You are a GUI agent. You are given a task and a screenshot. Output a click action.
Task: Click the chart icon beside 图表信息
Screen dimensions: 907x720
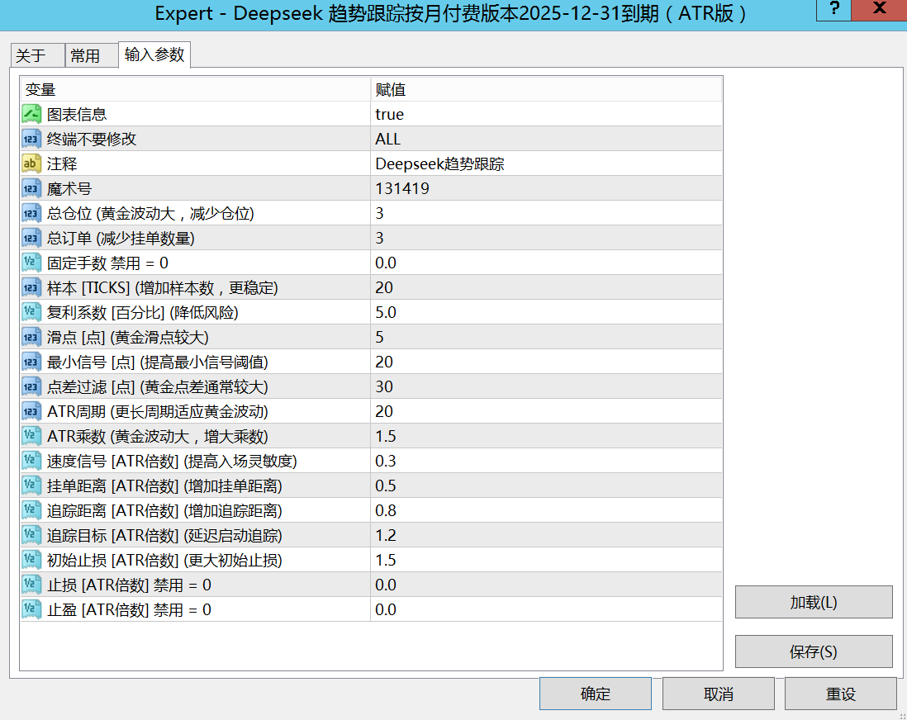[x=31, y=114]
